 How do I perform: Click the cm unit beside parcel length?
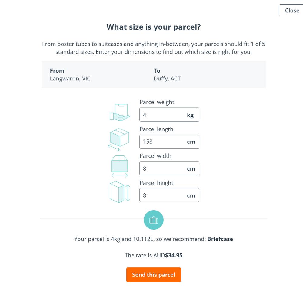click(x=191, y=142)
